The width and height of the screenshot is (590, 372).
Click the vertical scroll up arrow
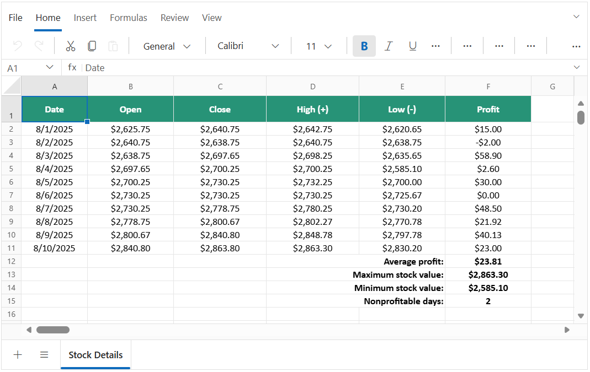click(x=581, y=104)
